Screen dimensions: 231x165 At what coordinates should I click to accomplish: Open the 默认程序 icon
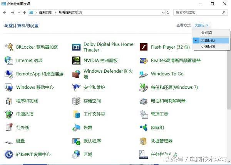pyautogui.click(x=76, y=141)
